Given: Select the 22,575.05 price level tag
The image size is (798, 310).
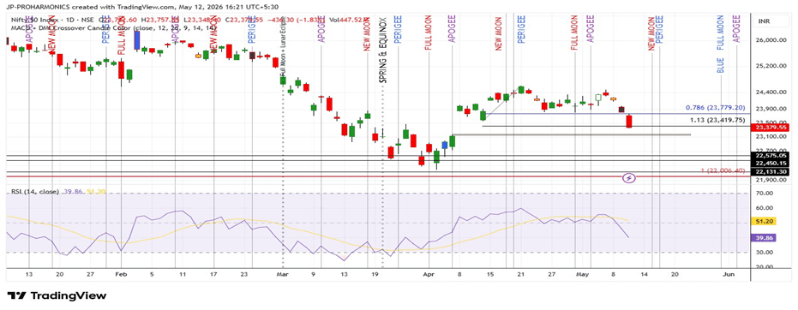Looking at the screenshot, I should pyautogui.click(x=771, y=156).
